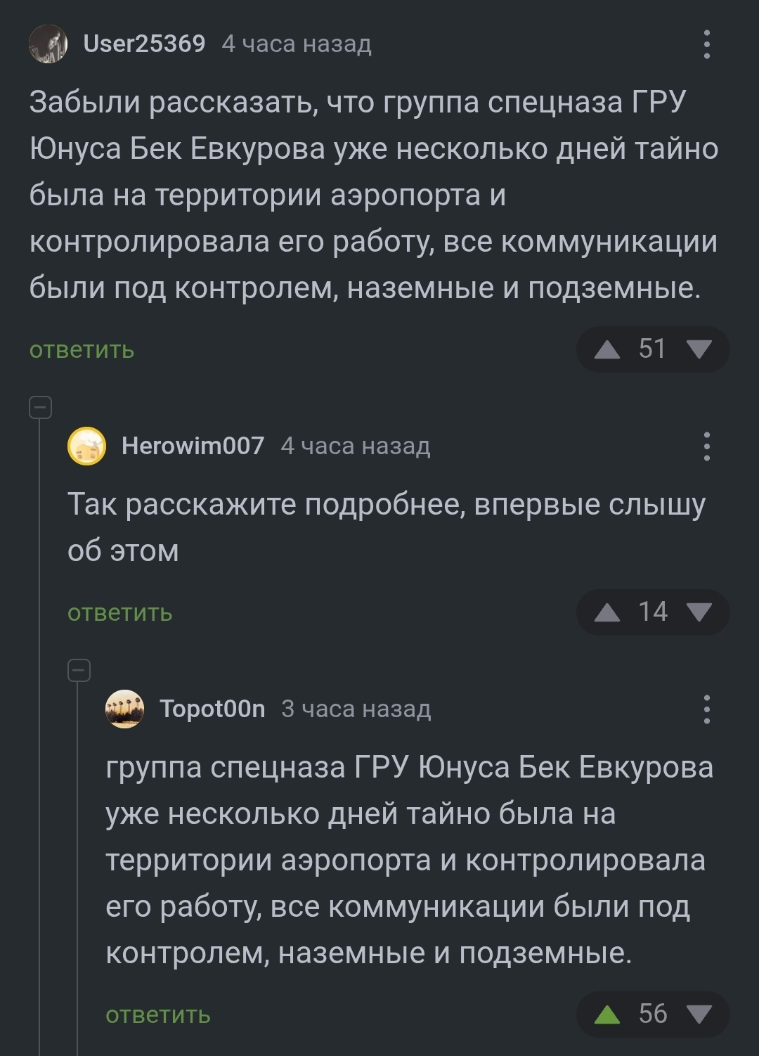The width and height of the screenshot is (759, 1056).
Task: Open the User25369 username link
Action: pos(144,44)
